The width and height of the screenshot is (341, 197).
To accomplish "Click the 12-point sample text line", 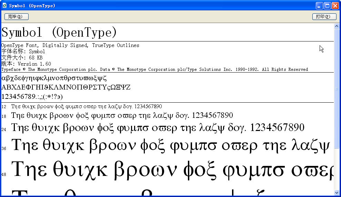I will point(87,106).
